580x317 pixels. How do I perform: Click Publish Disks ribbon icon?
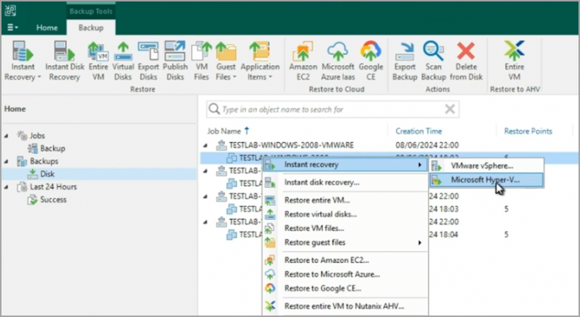pos(175,61)
